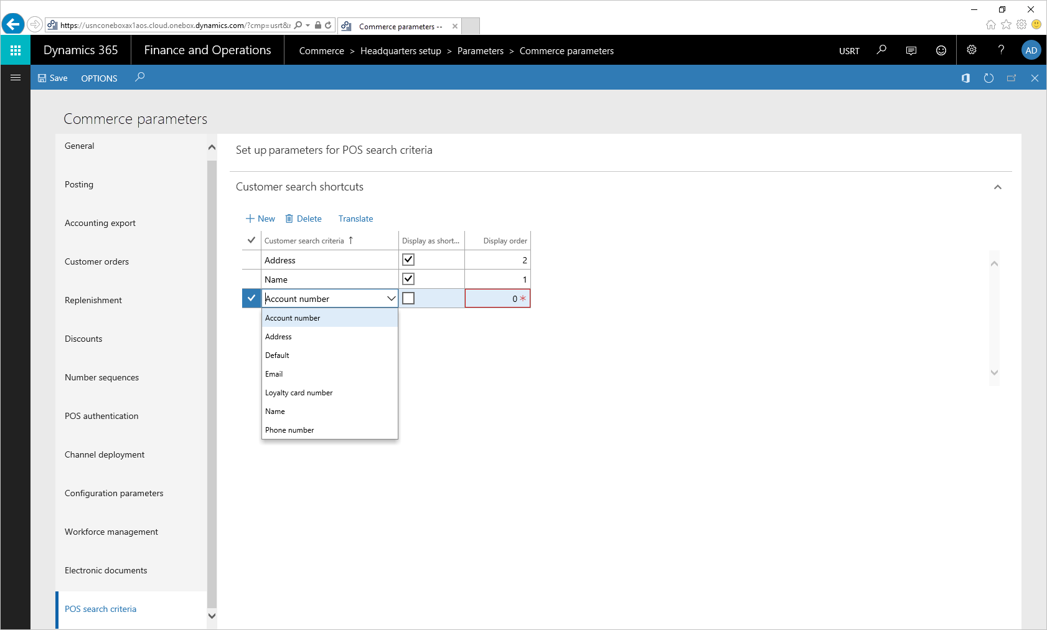Open the Office app launcher grid icon
Image resolution: width=1047 pixels, height=630 pixels.
[16, 50]
